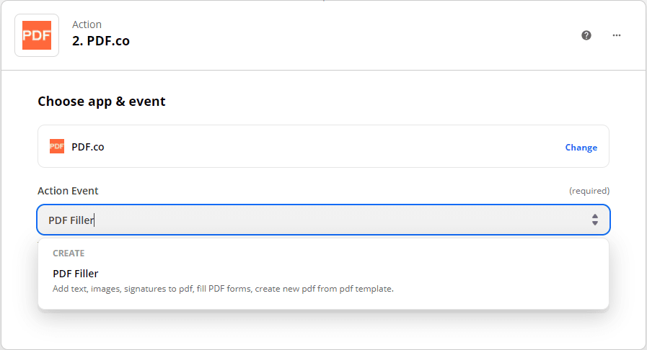
Task: Expand the Action Event dropdown arrows
Action: click(x=594, y=220)
